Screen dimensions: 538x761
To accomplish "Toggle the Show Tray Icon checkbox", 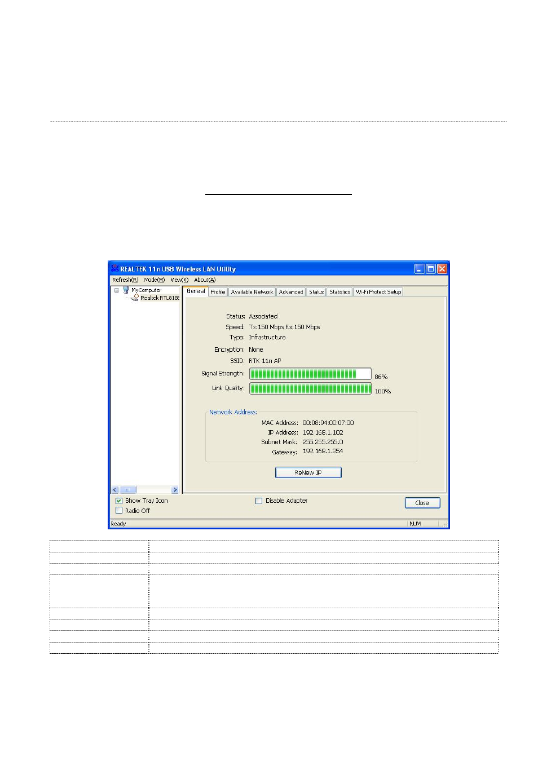I will click(x=119, y=501).
